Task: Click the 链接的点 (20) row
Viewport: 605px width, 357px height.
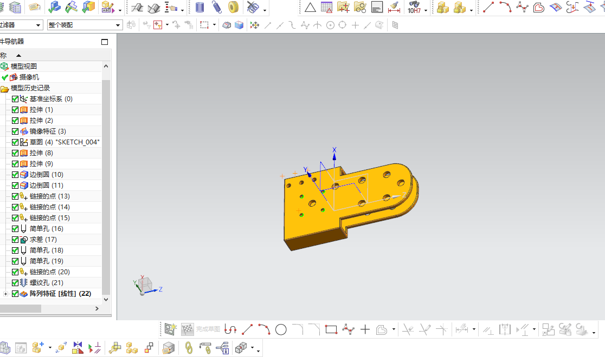Action: tap(50, 272)
